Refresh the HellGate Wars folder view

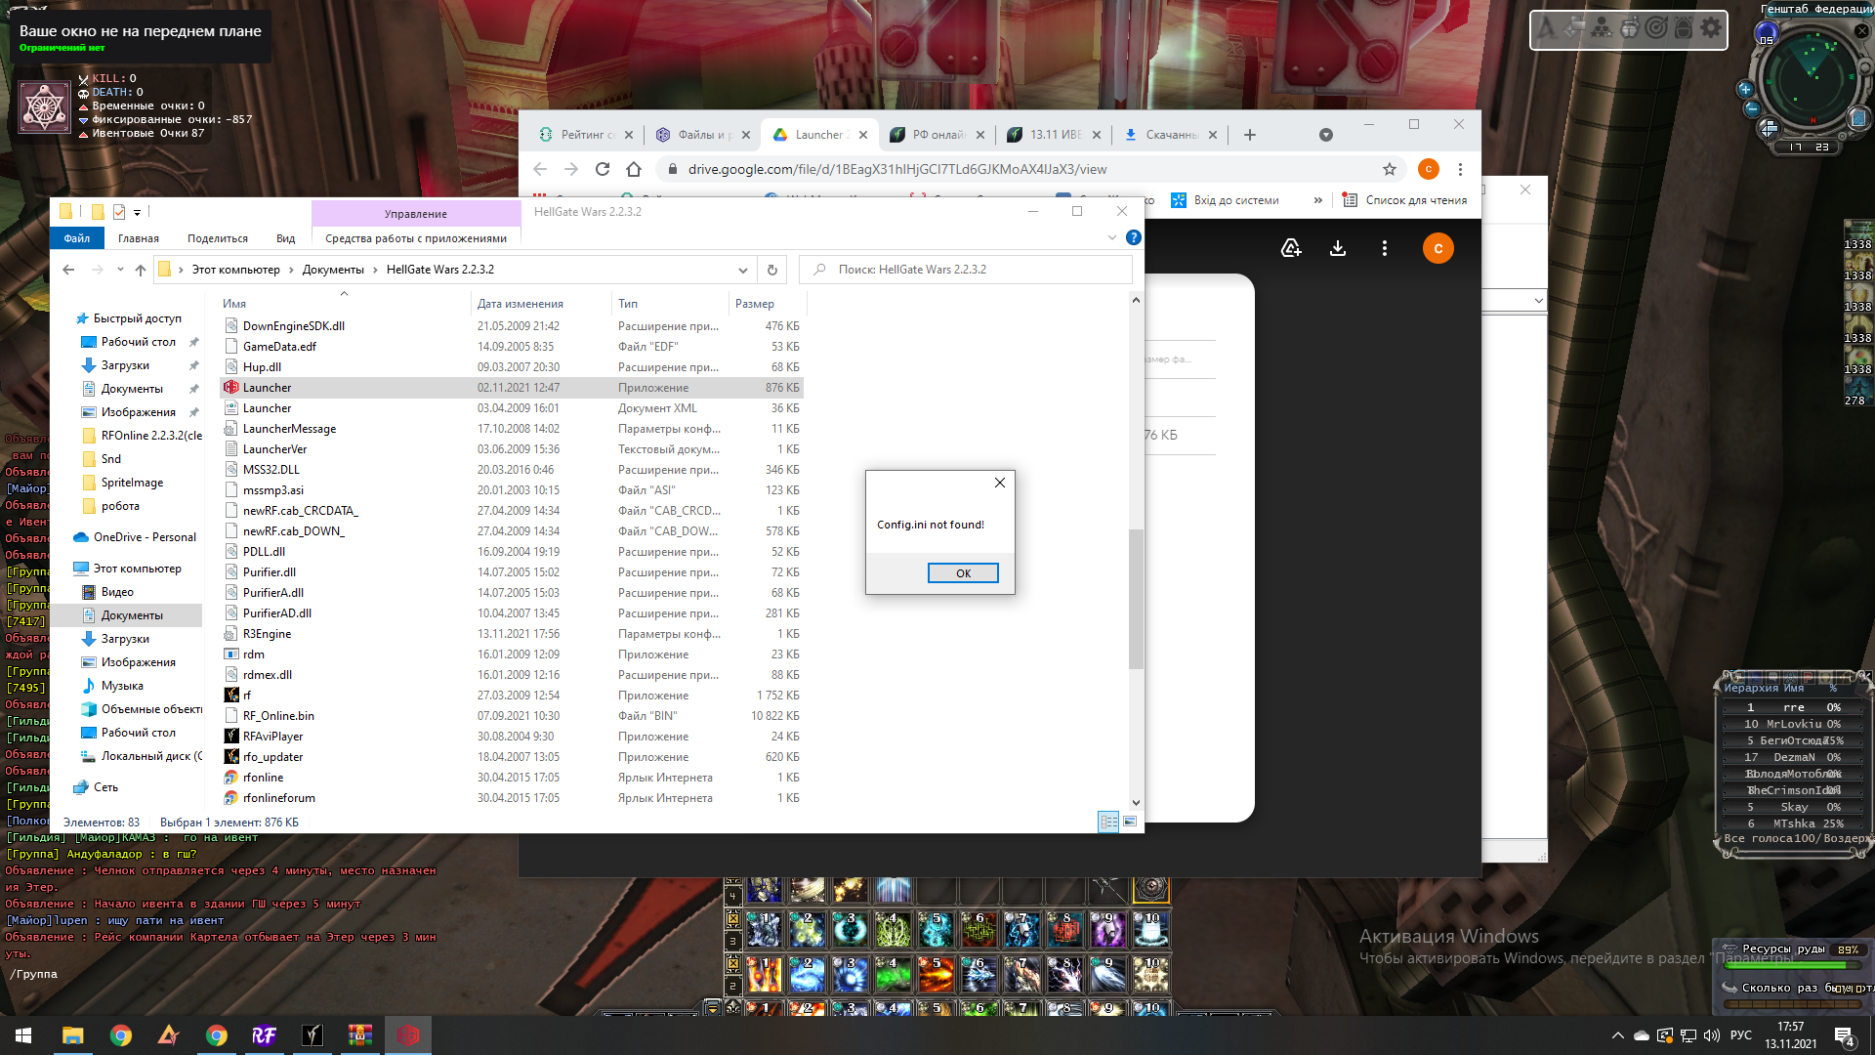tap(772, 270)
